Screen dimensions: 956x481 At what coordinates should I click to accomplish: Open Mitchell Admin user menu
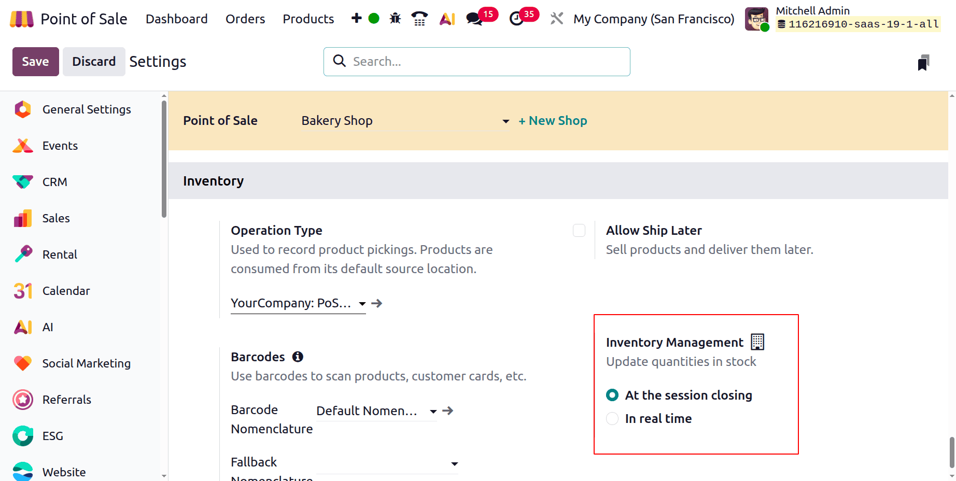click(x=843, y=19)
